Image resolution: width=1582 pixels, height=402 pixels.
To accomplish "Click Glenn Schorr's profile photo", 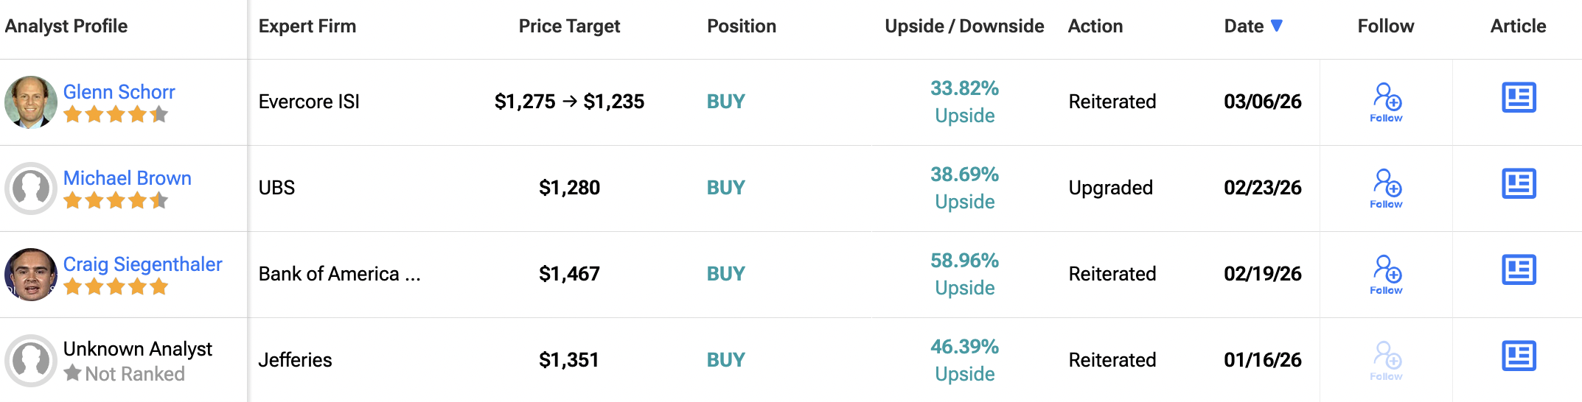I will click(31, 102).
